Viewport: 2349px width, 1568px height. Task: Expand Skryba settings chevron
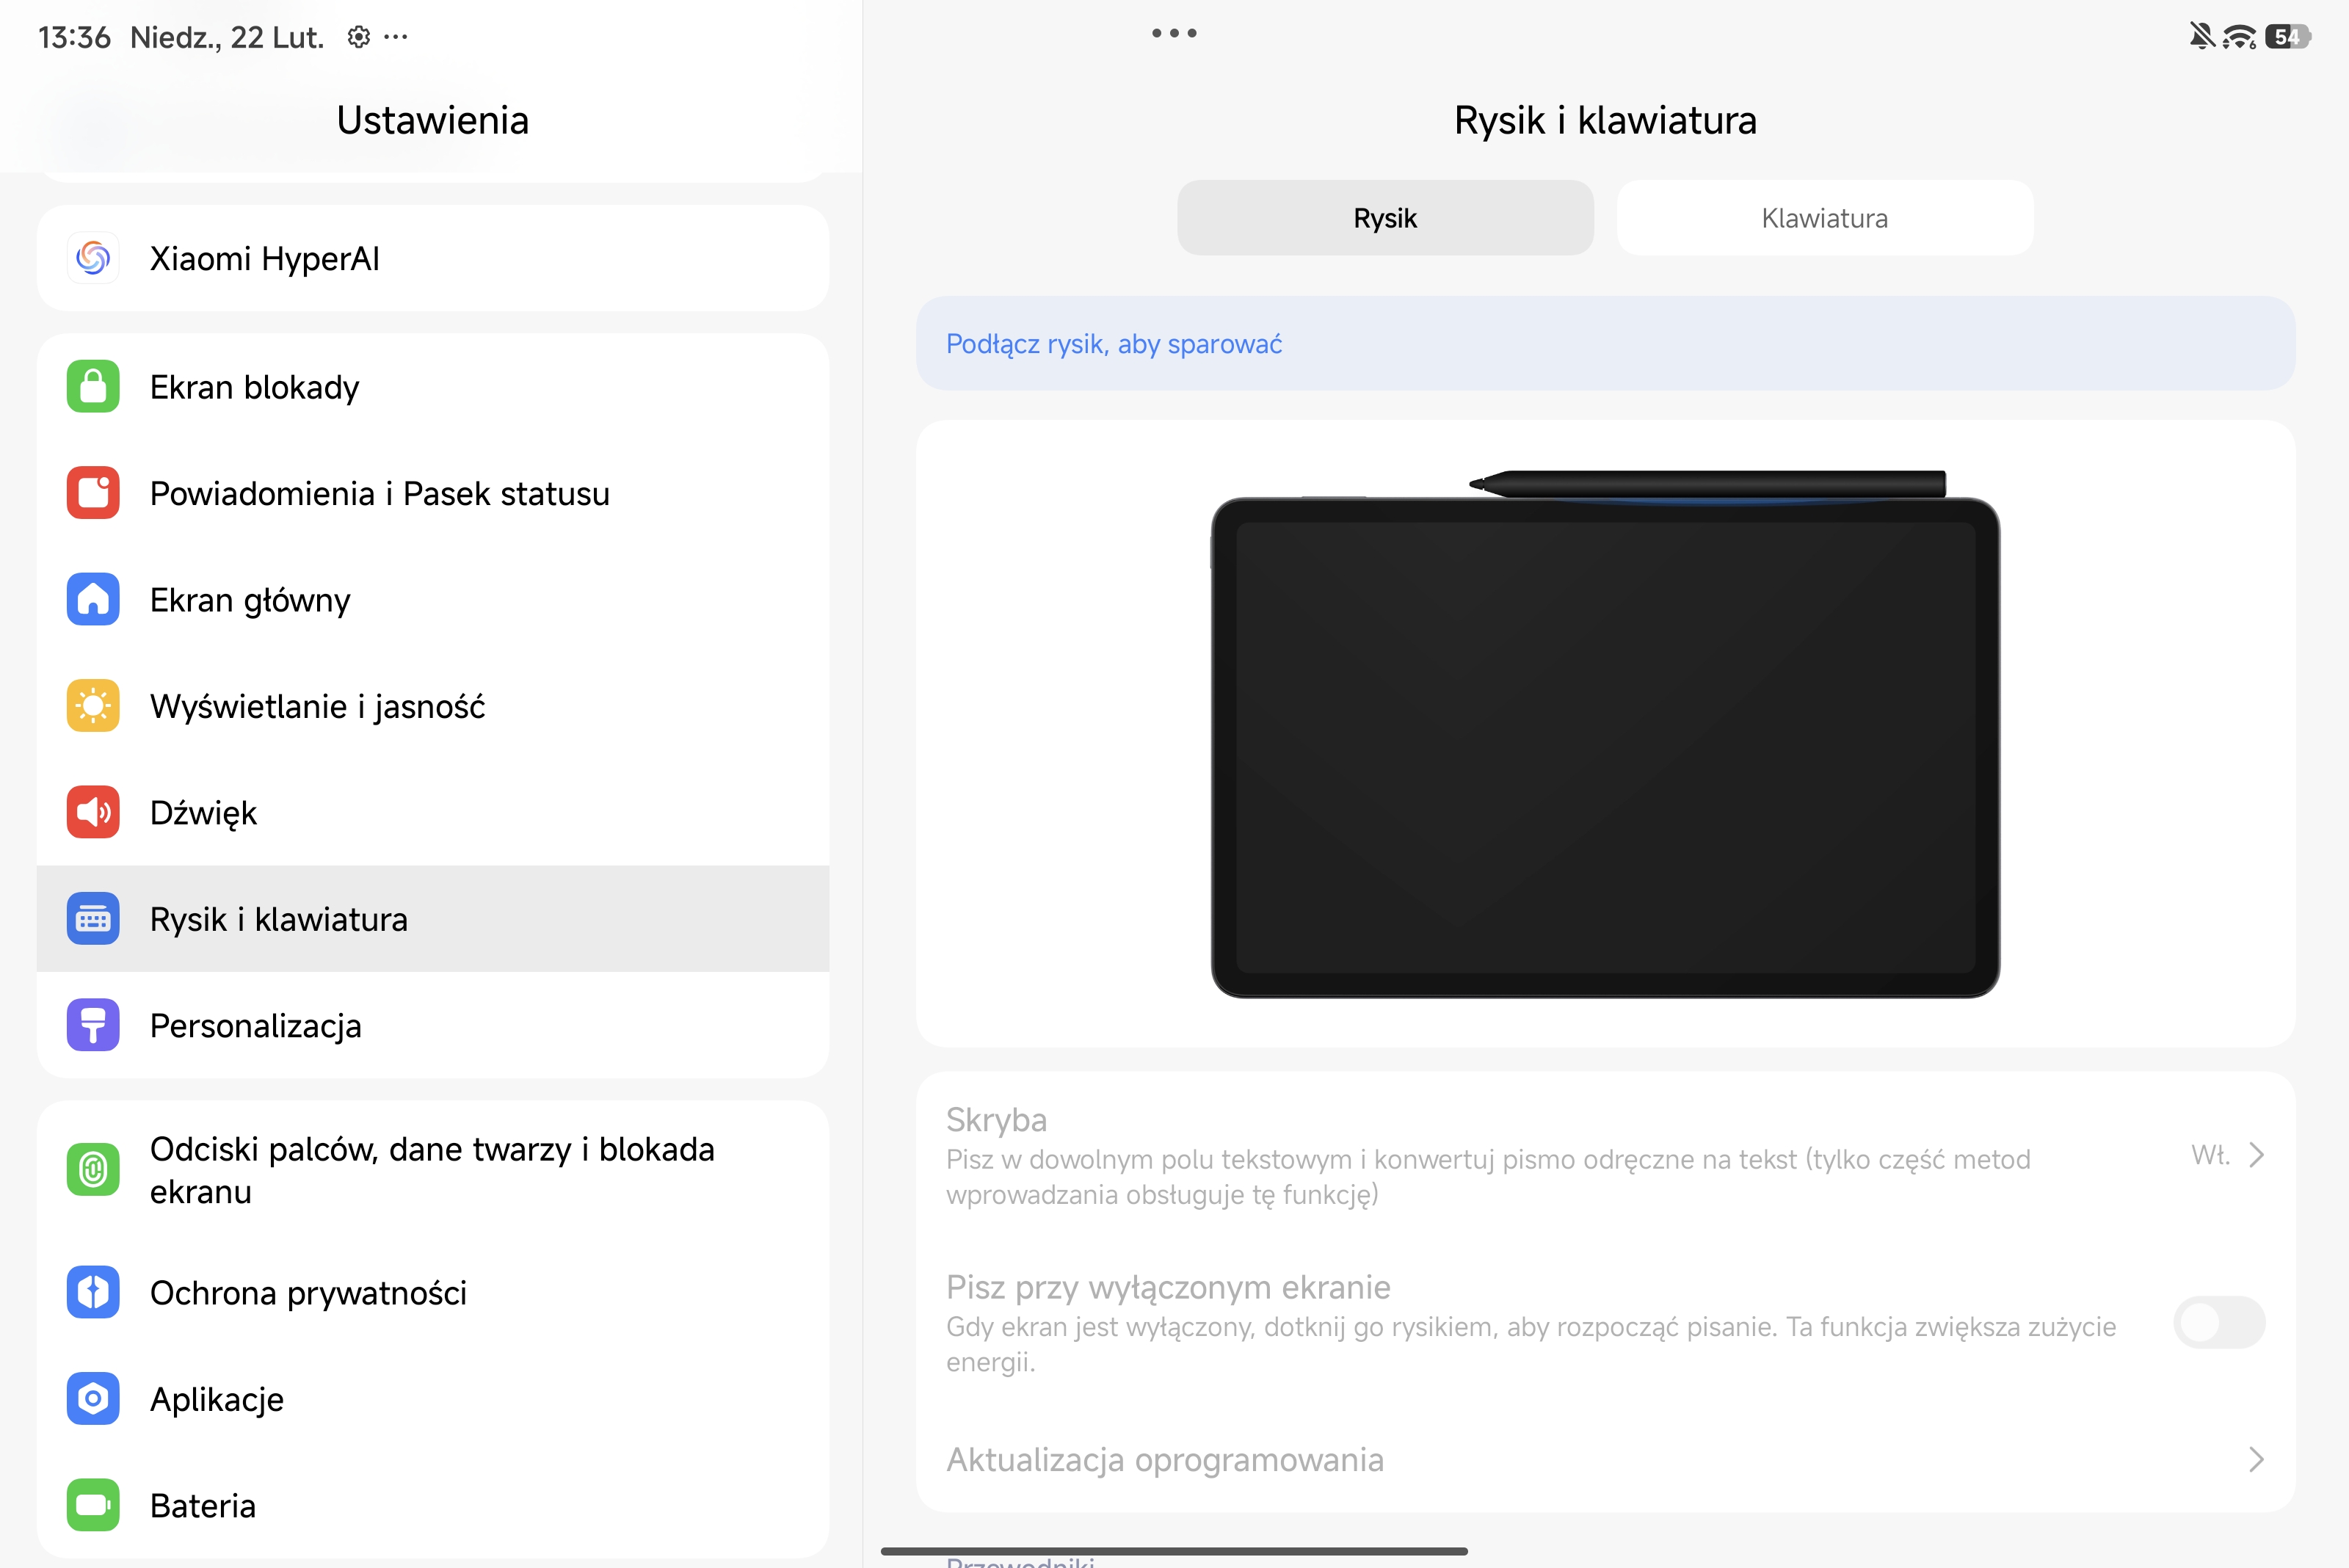[x=2255, y=1156]
